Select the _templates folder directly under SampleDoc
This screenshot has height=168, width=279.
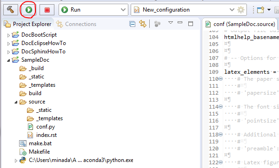(x=42, y=85)
